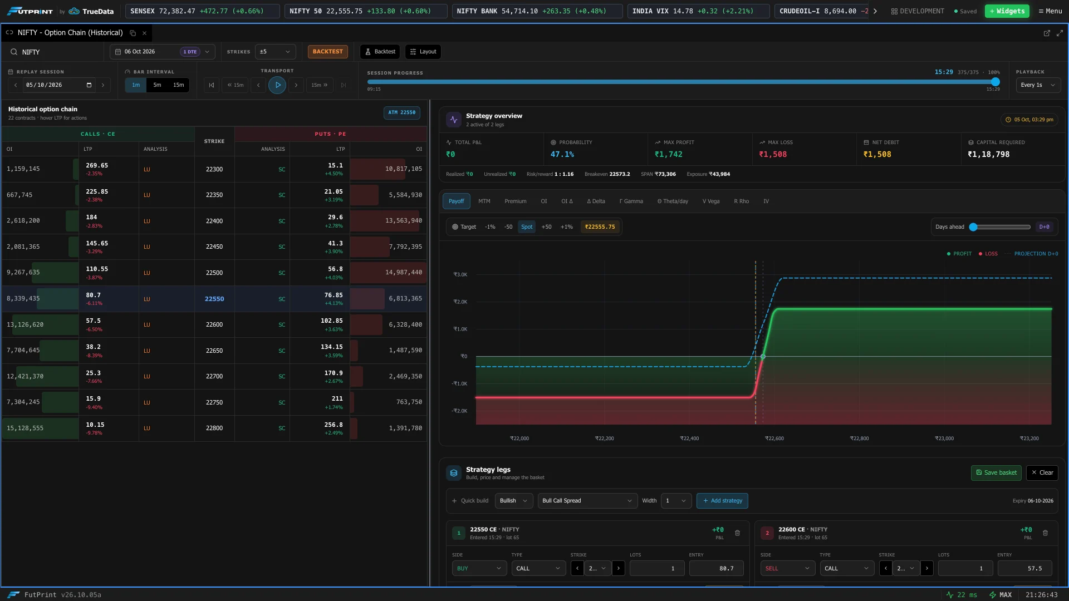
Task: Skip to session start in the transport controls
Action: [212, 85]
